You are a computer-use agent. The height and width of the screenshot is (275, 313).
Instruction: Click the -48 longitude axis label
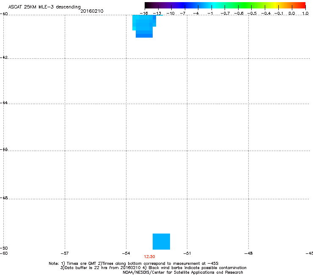click(x=248, y=253)
